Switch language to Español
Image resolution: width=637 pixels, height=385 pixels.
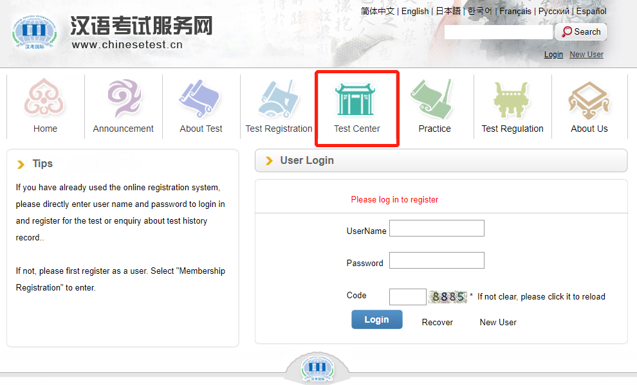tap(591, 11)
